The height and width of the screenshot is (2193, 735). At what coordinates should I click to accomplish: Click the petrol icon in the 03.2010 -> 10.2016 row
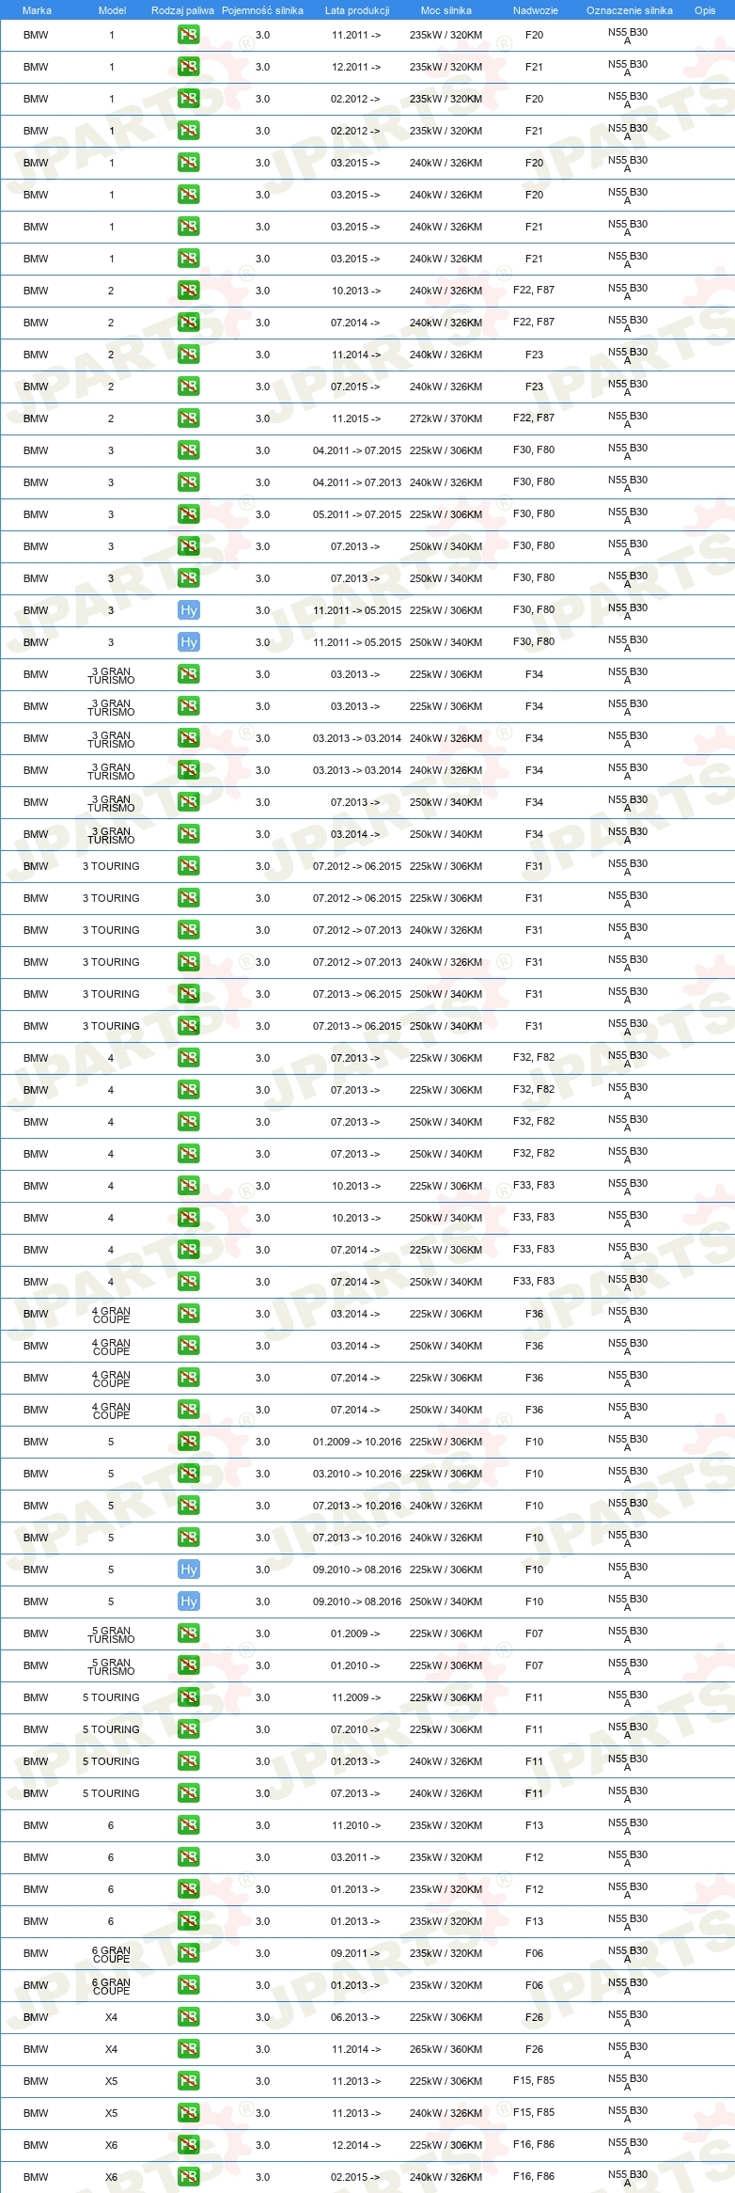coord(188,1474)
